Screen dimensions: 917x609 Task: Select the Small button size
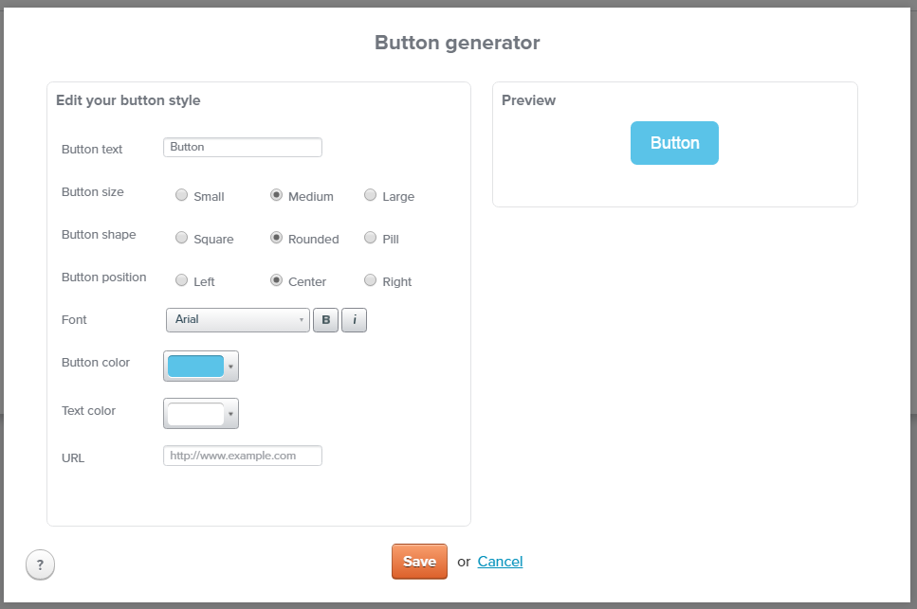181,195
